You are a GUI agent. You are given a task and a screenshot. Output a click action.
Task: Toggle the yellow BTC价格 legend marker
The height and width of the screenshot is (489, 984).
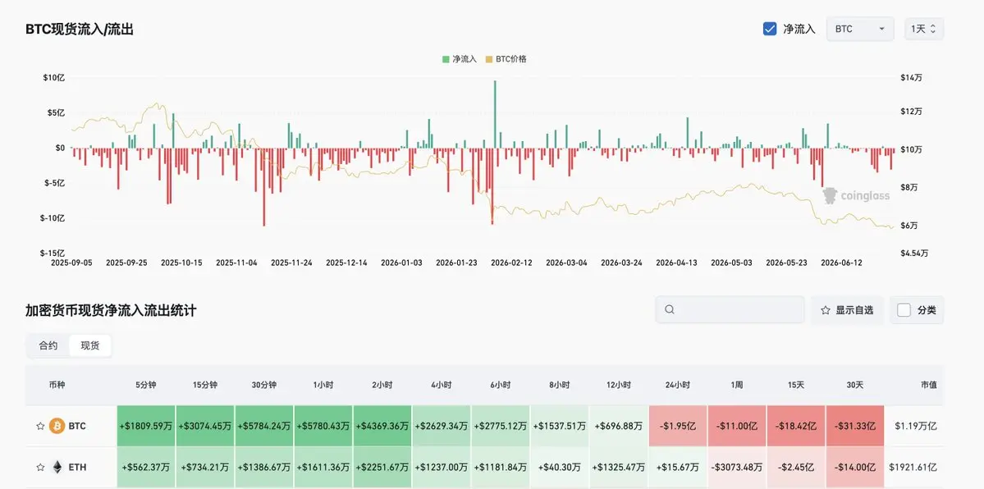click(x=489, y=59)
